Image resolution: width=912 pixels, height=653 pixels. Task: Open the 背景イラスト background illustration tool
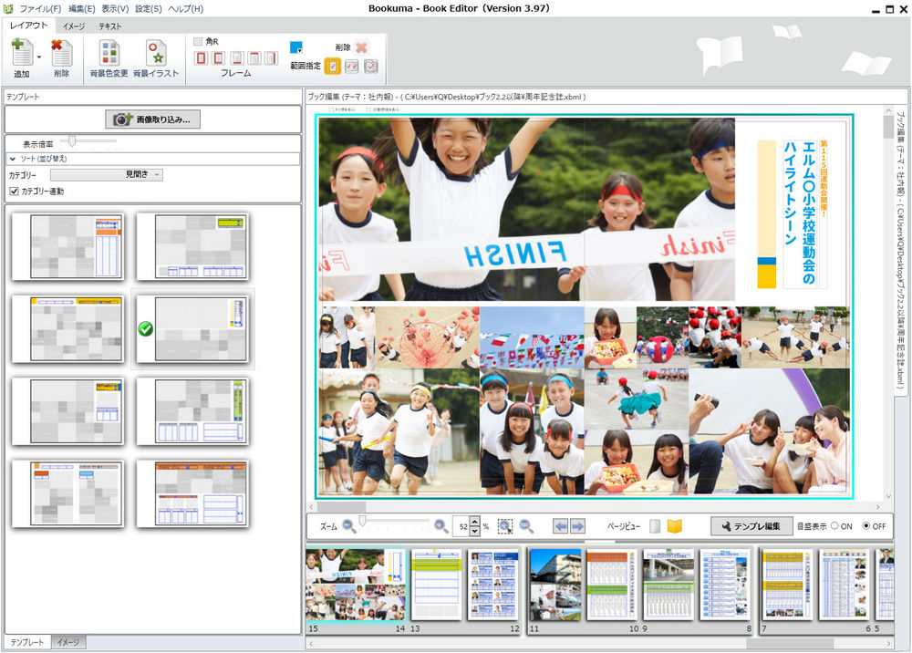pos(156,54)
